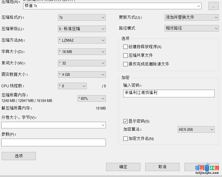
Task: Enable the 加密文件名 checkbox
Action: pos(125,139)
